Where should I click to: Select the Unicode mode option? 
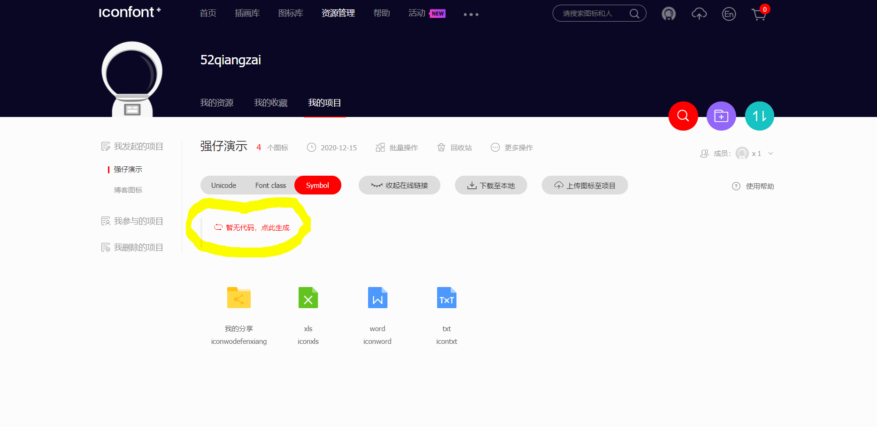pos(223,186)
